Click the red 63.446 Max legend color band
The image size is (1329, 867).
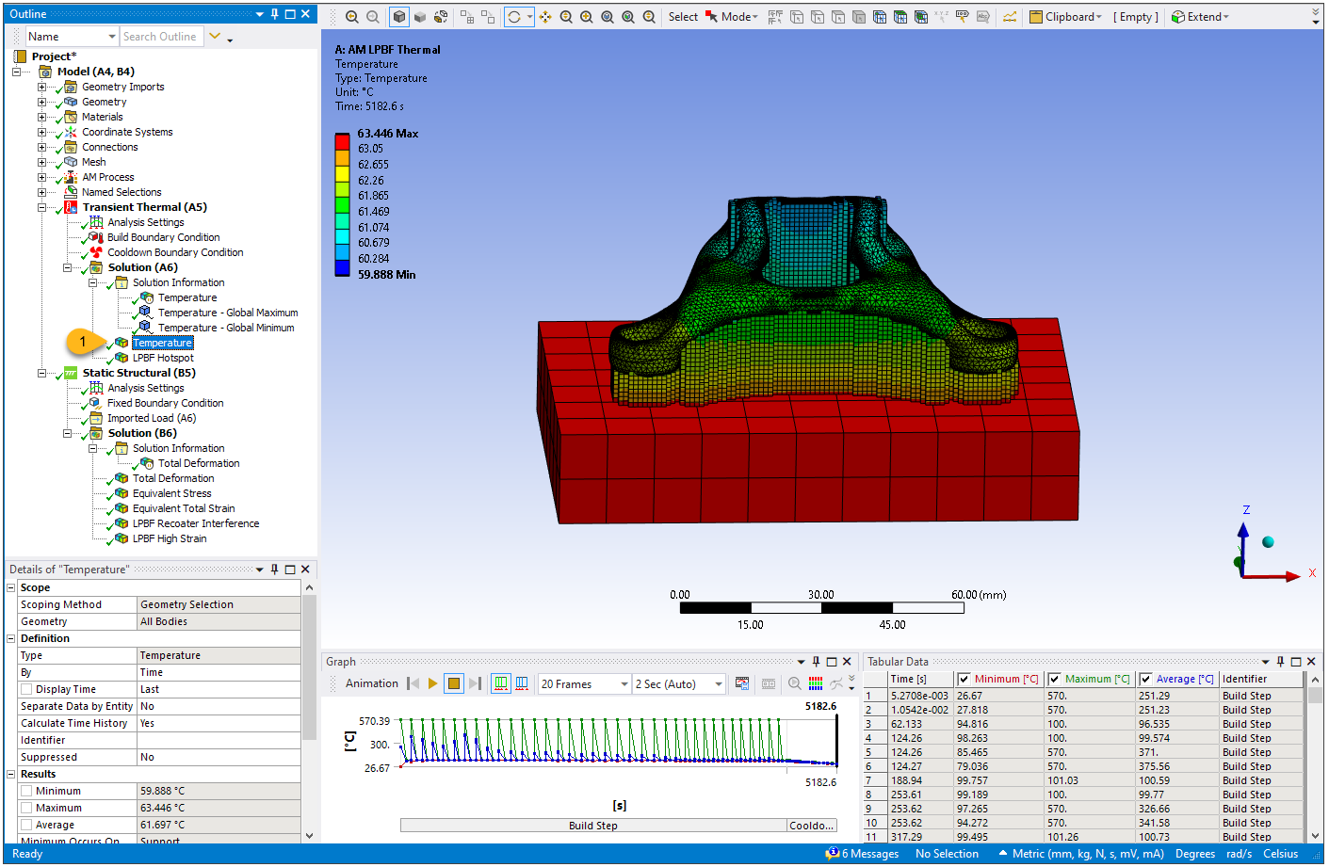click(x=342, y=140)
